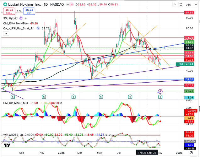Click the 2025 label on the time axis
The image size is (200, 157).
click(61, 153)
